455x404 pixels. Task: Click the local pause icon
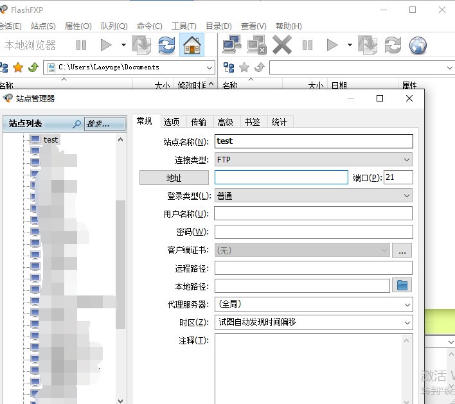[81, 45]
